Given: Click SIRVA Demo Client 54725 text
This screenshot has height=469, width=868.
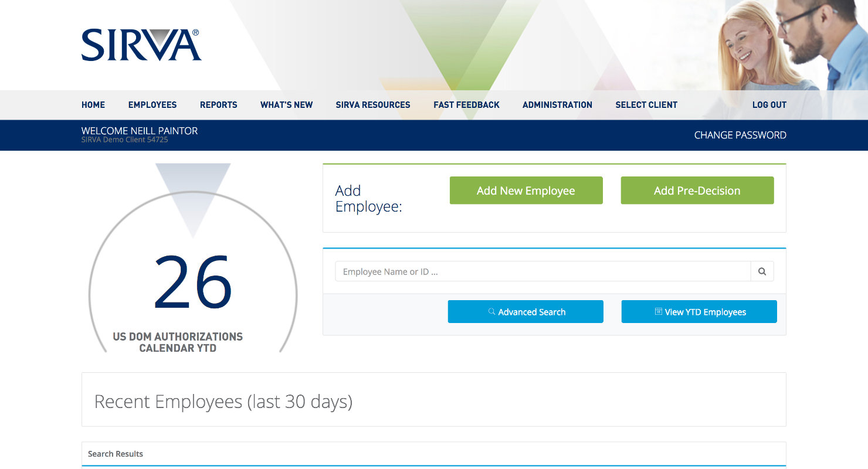Looking at the screenshot, I should [x=125, y=140].
